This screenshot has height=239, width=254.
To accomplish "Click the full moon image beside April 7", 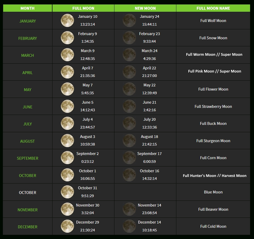I will point(67,72).
